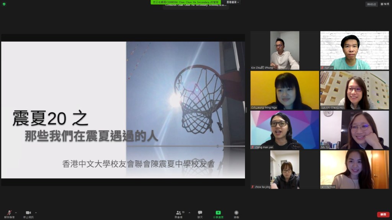
Task: Leave the meeting with red button
Action: [383, 214]
